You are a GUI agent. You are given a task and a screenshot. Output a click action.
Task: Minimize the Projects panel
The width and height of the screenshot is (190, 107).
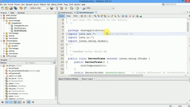click(x=56, y=13)
